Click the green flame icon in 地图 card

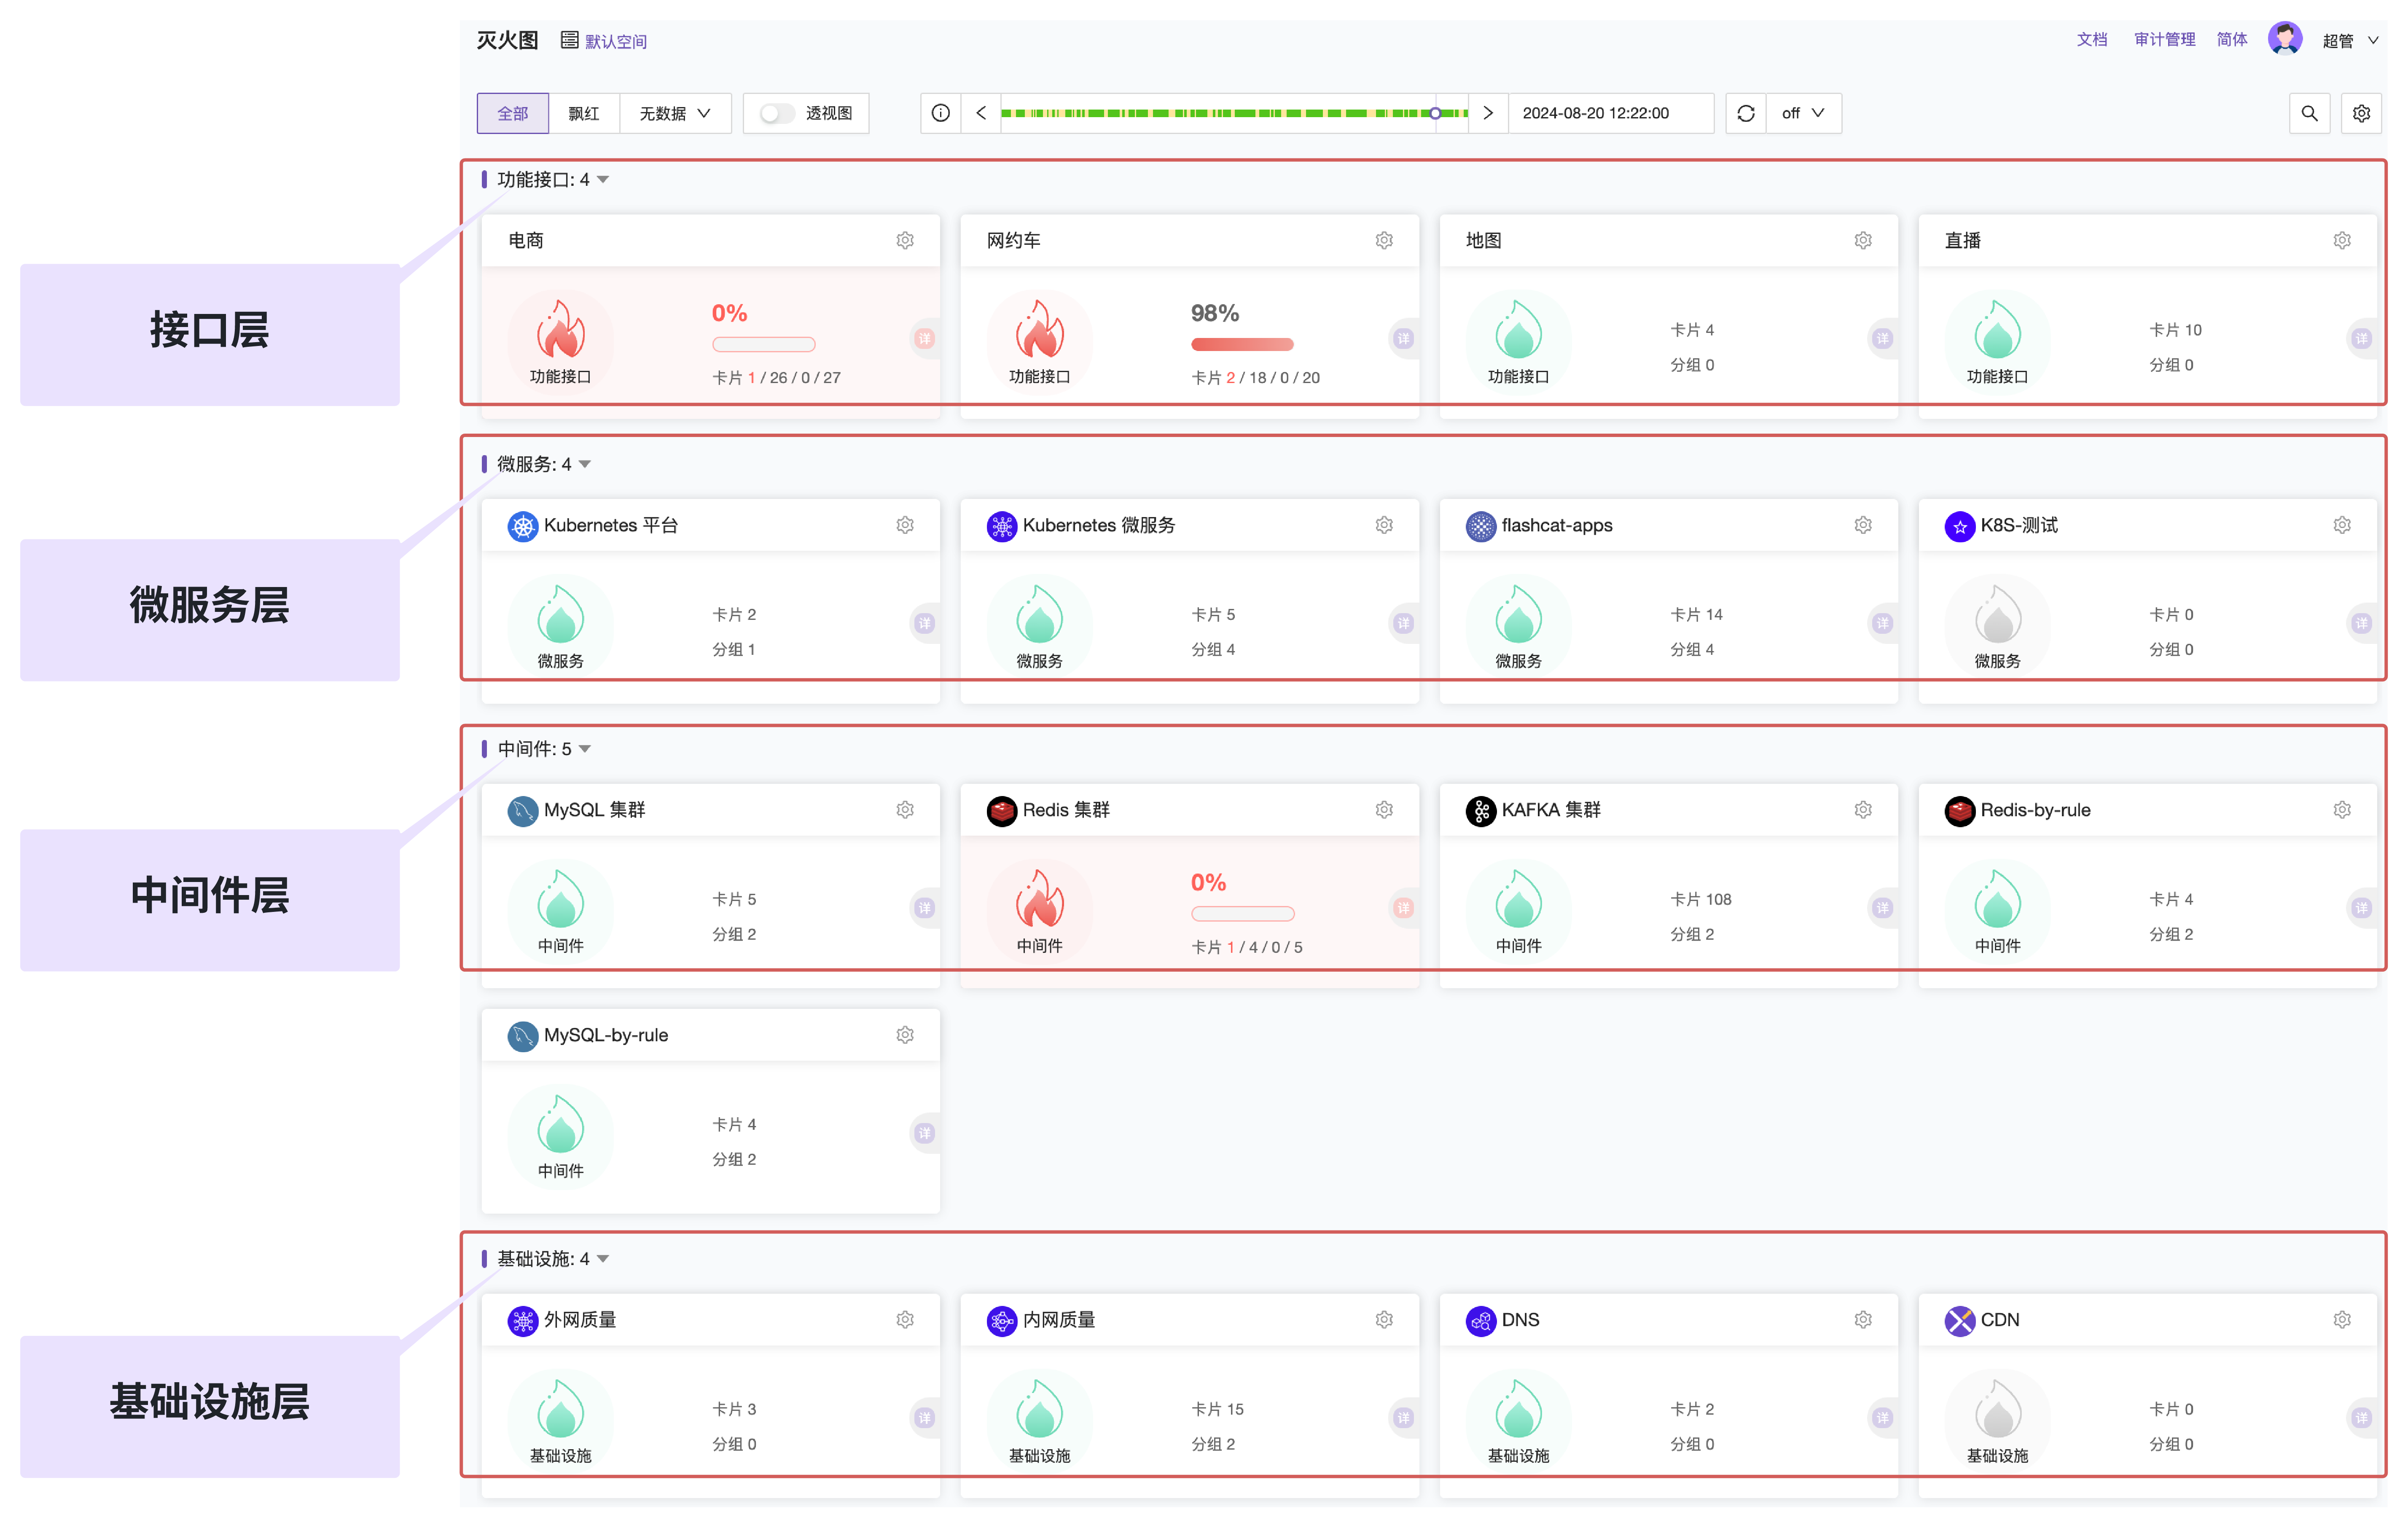click(x=1518, y=330)
